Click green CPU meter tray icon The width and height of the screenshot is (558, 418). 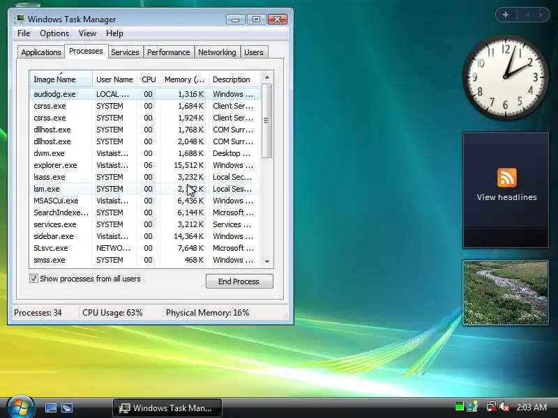point(460,406)
